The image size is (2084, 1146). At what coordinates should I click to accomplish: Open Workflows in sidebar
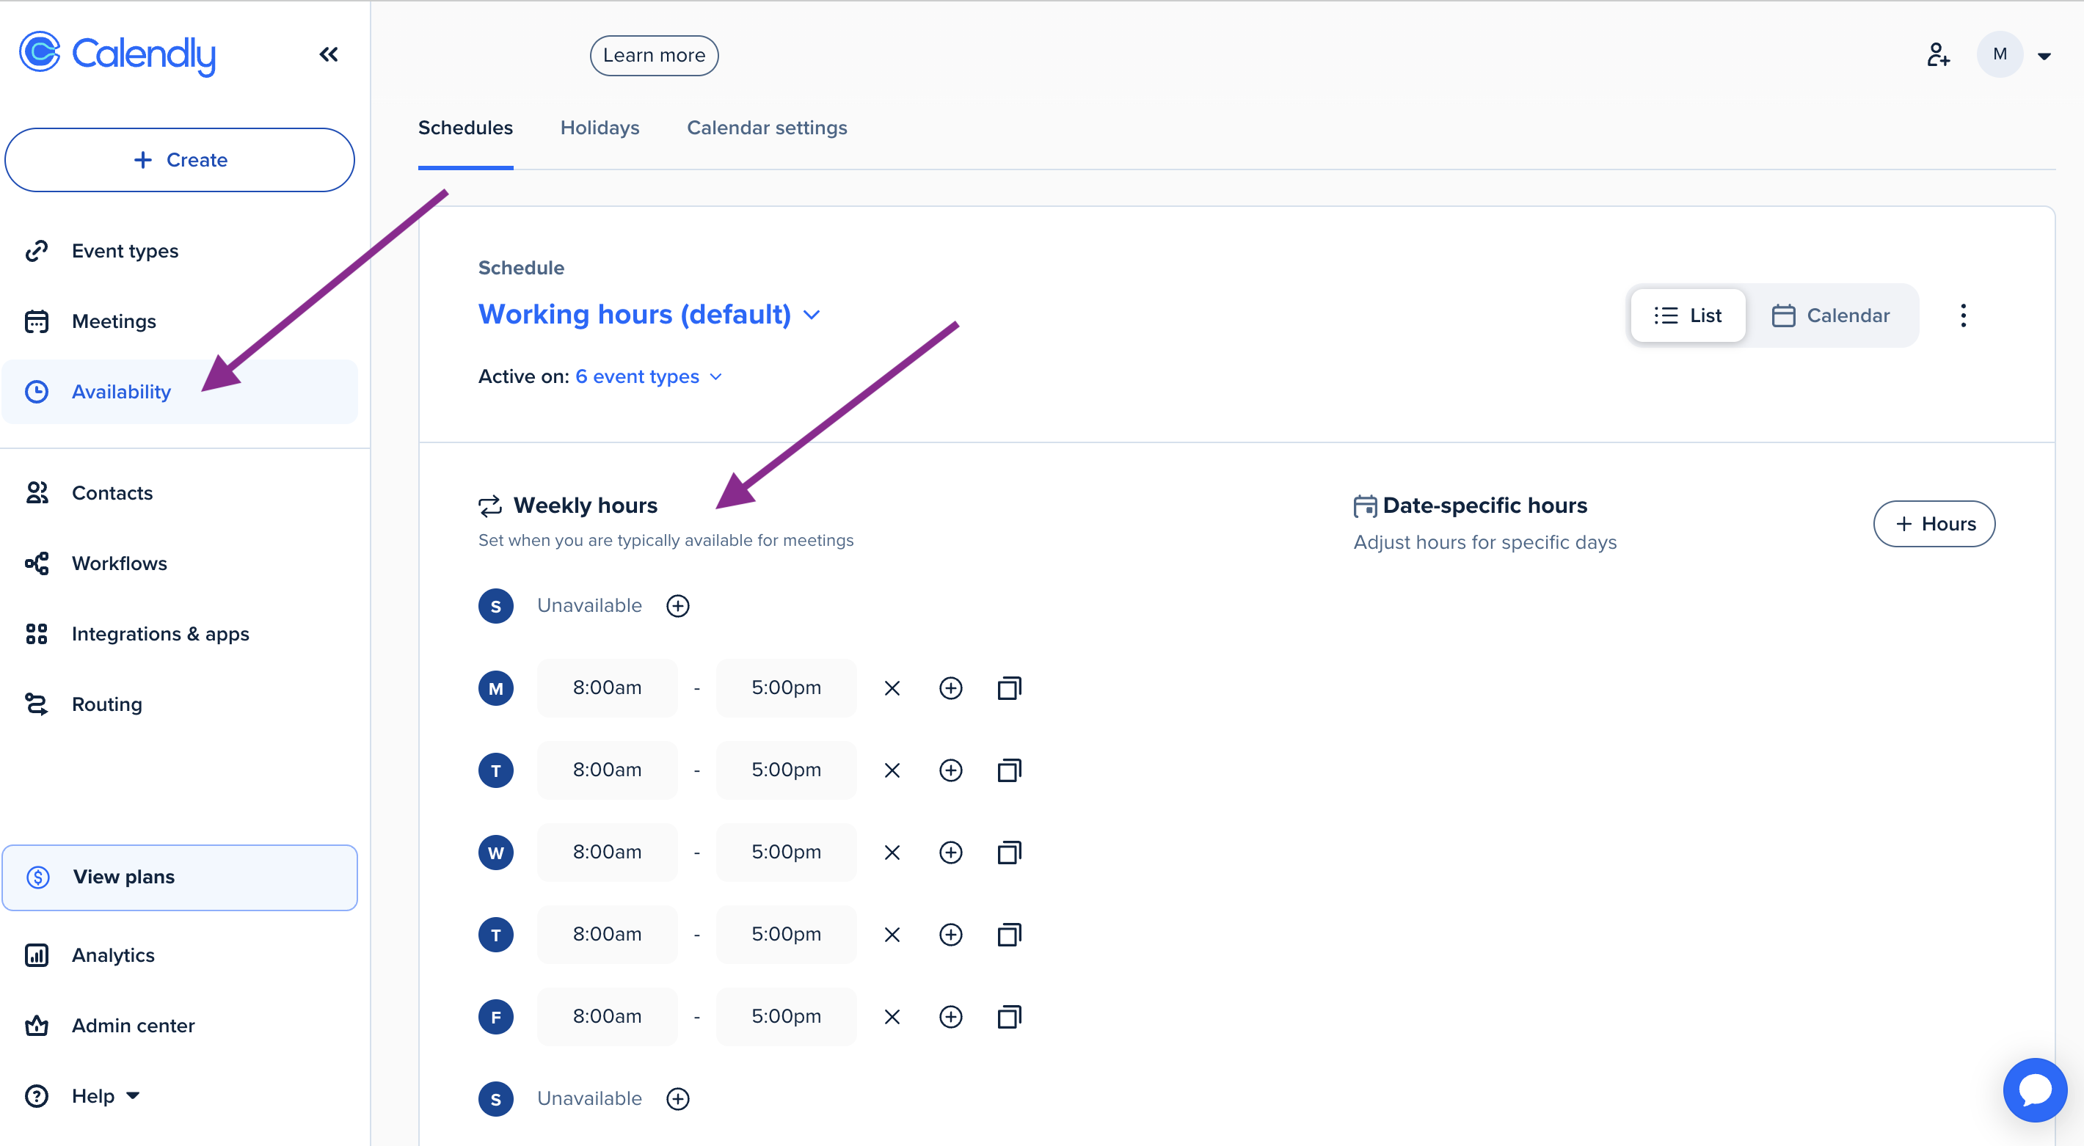tap(180, 563)
